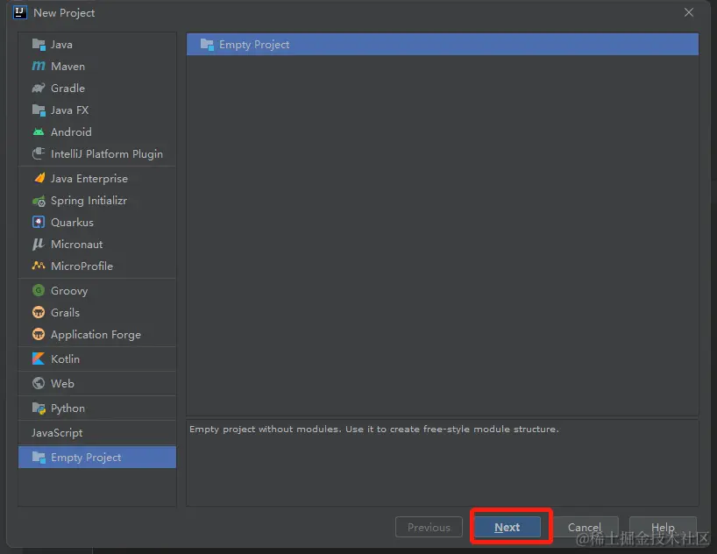Select Grails from the list

coord(97,312)
